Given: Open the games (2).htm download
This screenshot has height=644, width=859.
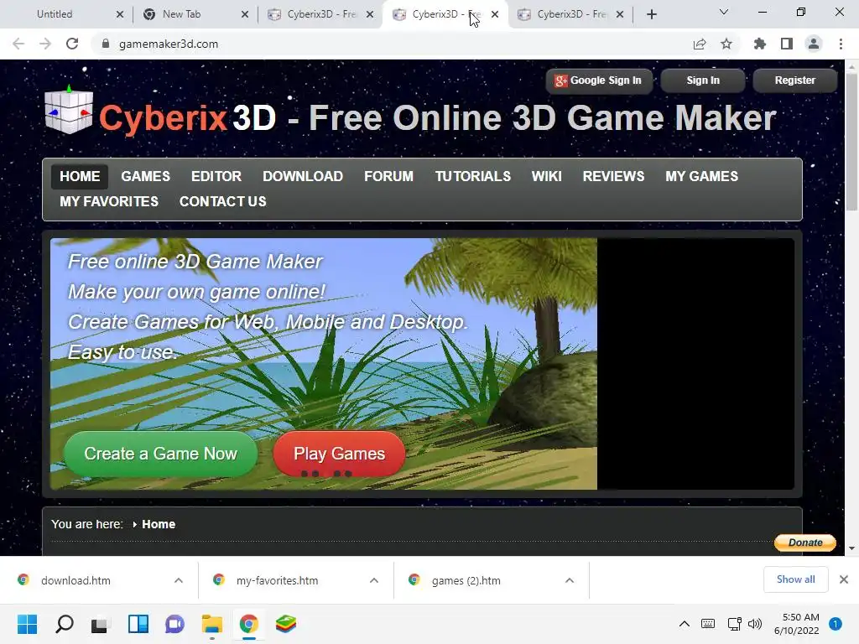Looking at the screenshot, I should pos(466,580).
